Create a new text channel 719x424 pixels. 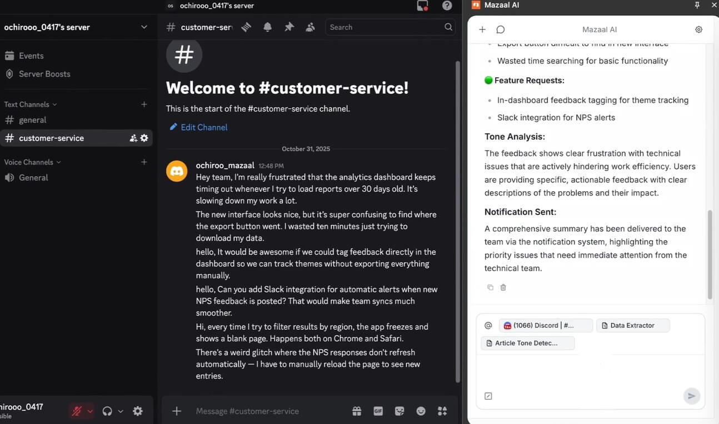click(x=144, y=104)
